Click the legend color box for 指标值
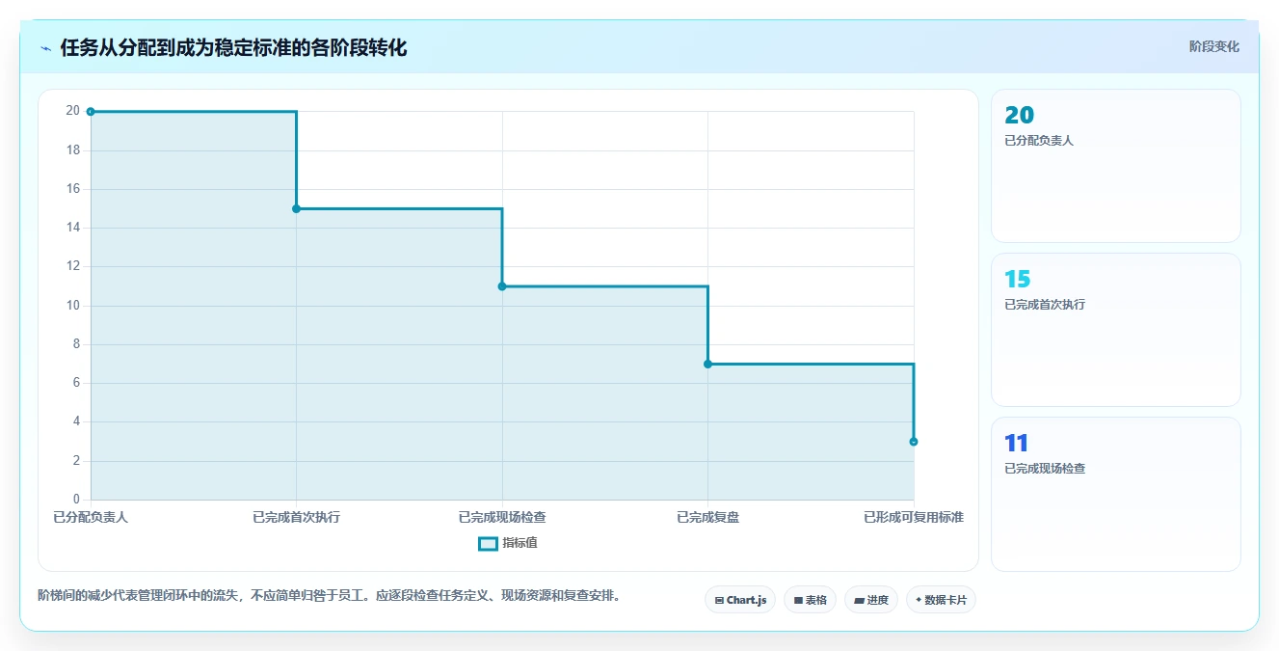The height and width of the screenshot is (651, 1279). click(x=488, y=543)
